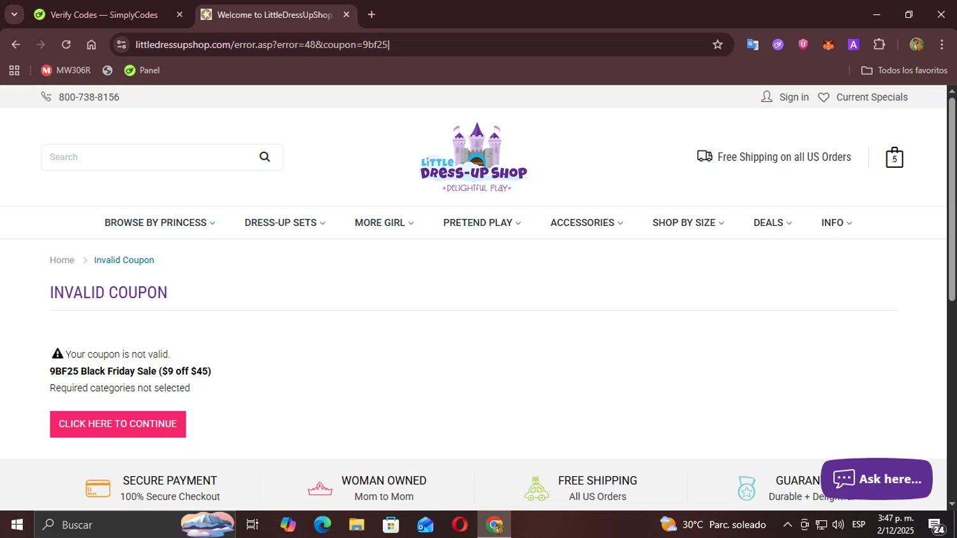Go to browser home page
The height and width of the screenshot is (538, 957).
[x=91, y=45]
